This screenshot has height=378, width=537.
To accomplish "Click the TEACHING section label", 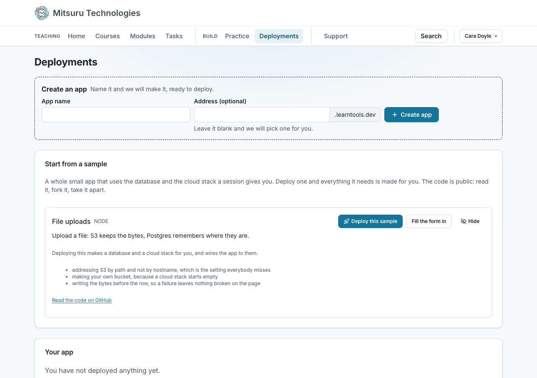I will [47, 36].
